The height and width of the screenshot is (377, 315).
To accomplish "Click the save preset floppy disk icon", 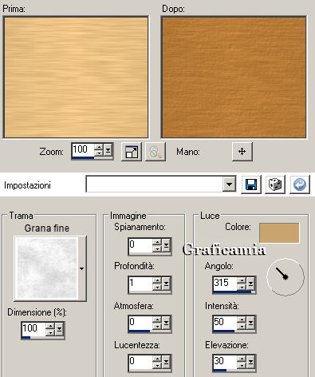I will (251, 185).
